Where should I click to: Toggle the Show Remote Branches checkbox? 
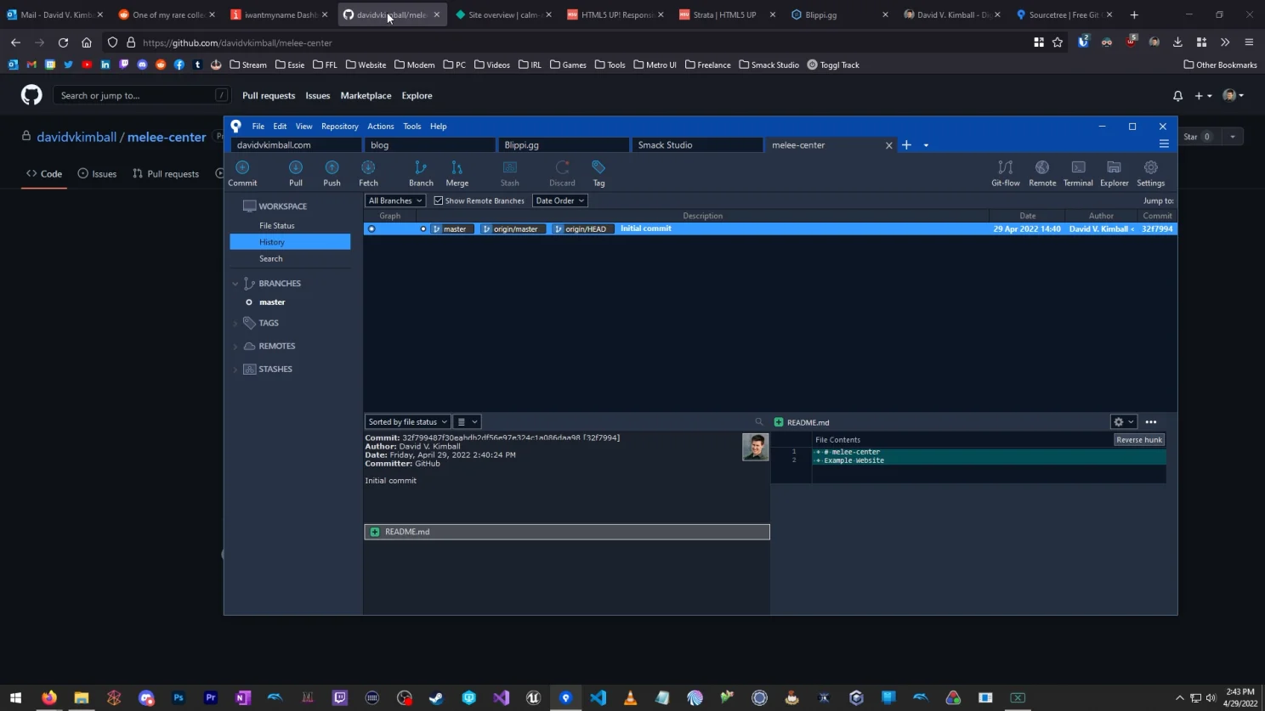coord(439,200)
